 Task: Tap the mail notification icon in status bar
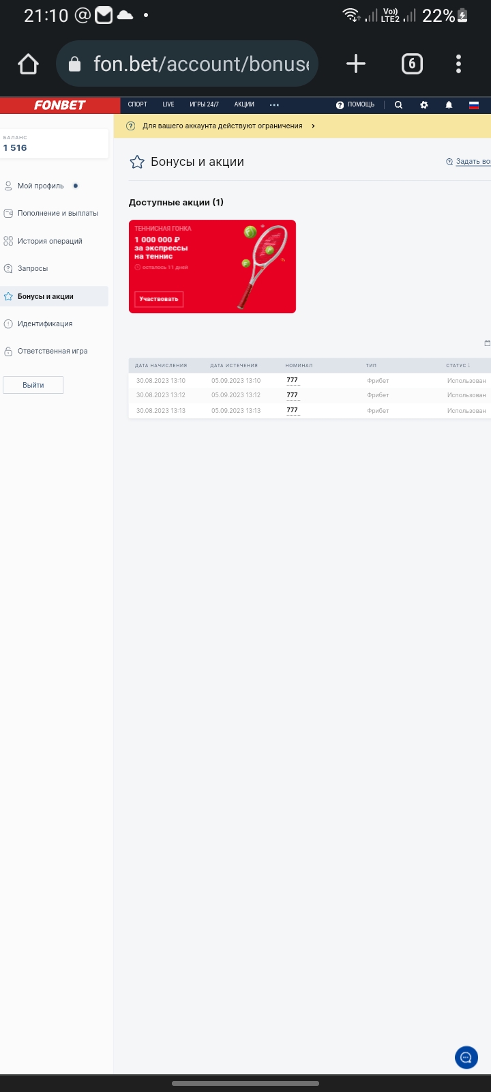104,15
